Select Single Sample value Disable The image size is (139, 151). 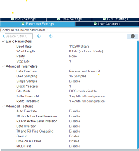(x=74, y=81)
